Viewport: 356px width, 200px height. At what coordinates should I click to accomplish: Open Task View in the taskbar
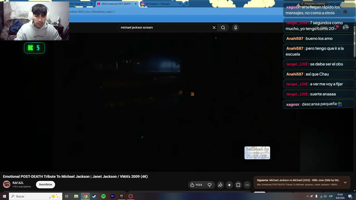[67, 196]
